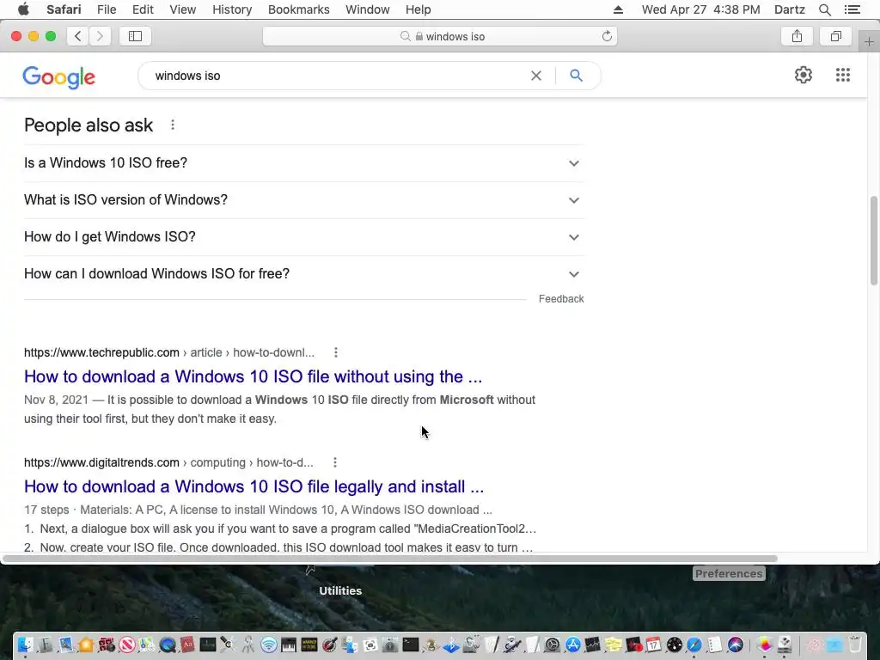Click the horizontal page scrollbar
Viewport: 880px width, 660px height.
point(389,559)
